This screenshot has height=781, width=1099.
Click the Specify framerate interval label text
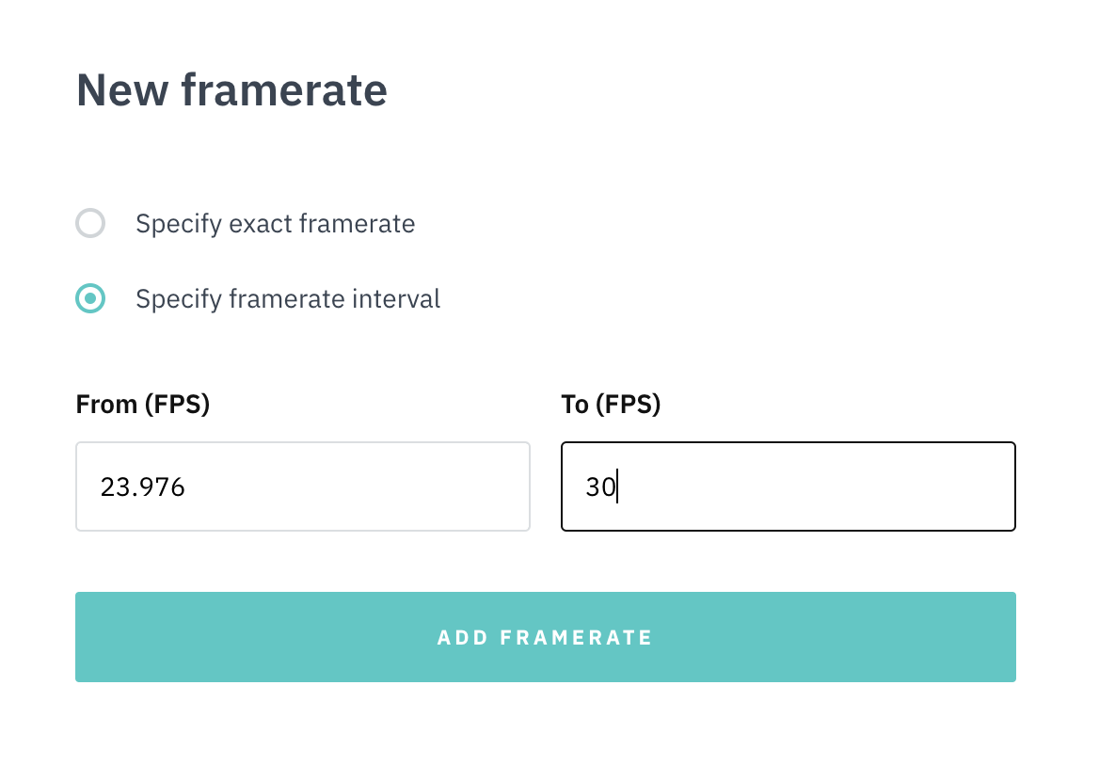click(x=288, y=298)
